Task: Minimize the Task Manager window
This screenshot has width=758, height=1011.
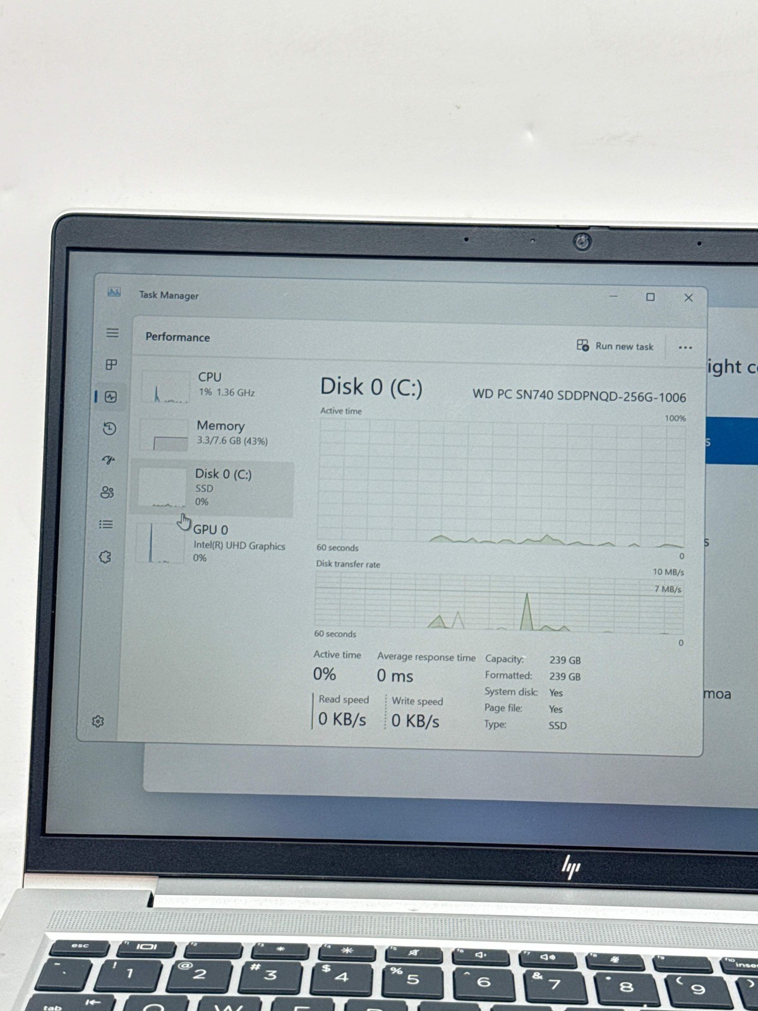Action: click(x=613, y=296)
